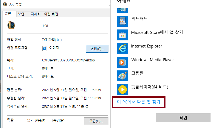
Task: Click the 이미지 program name text
Action: click(54, 48)
